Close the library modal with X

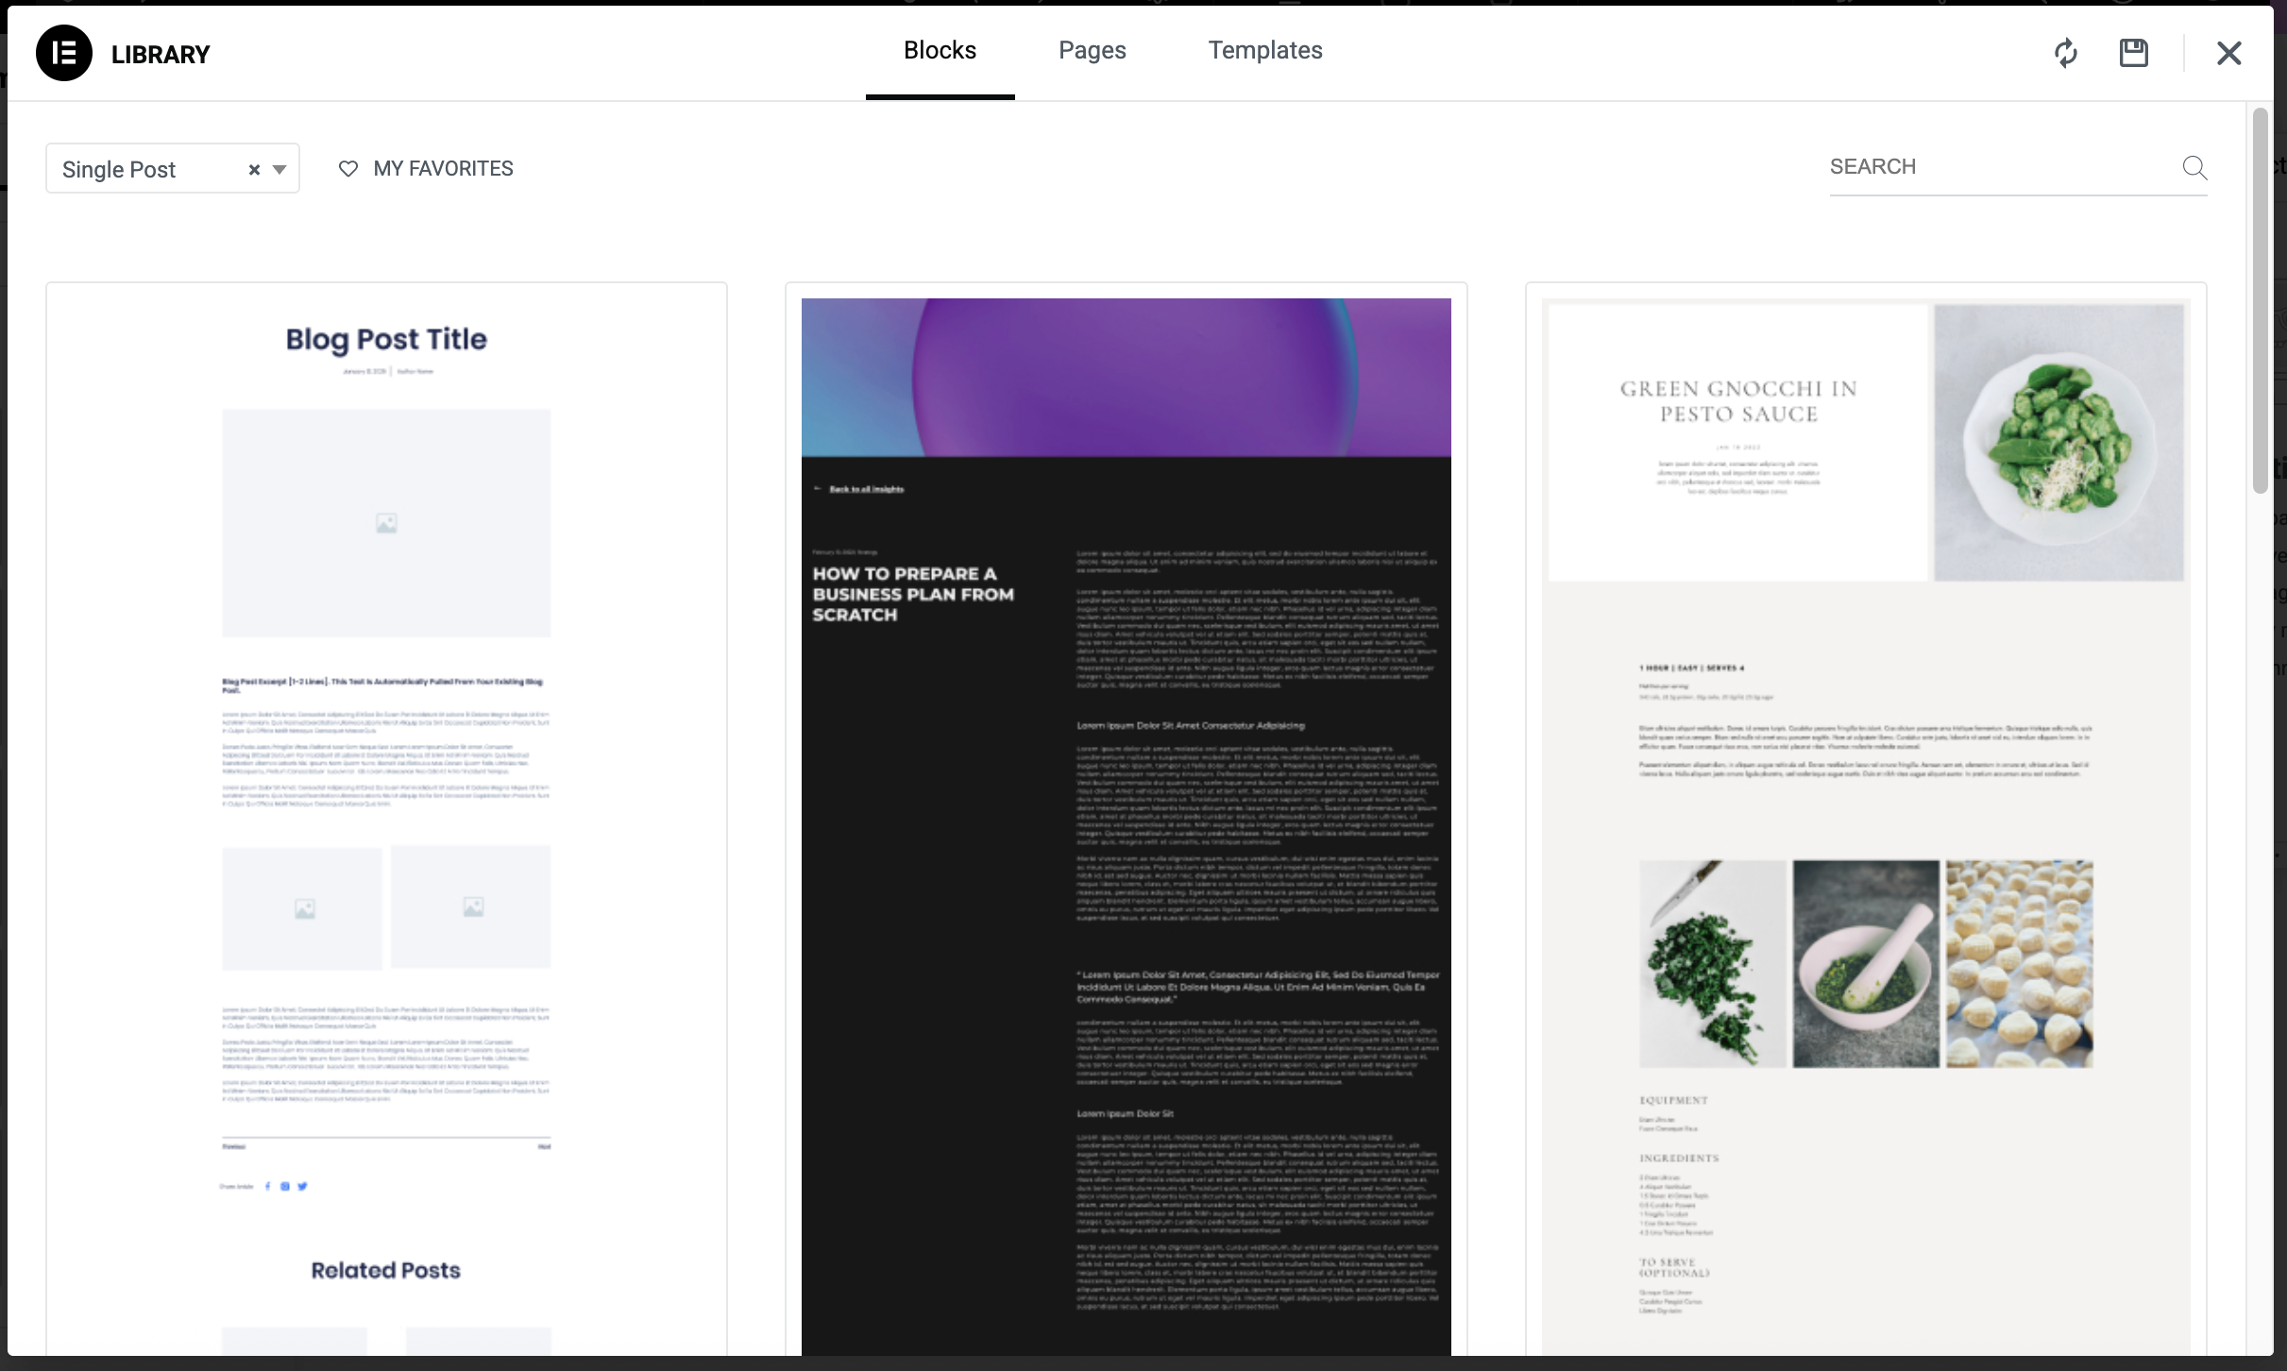(x=2228, y=53)
